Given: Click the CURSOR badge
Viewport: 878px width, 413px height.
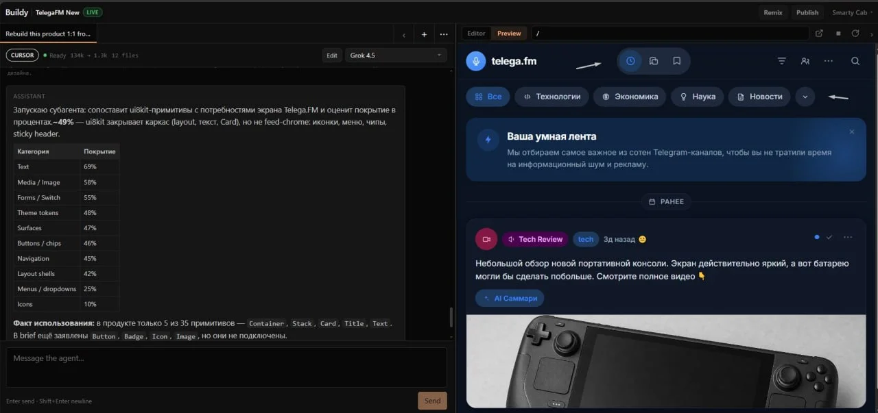Looking at the screenshot, I should 22,55.
